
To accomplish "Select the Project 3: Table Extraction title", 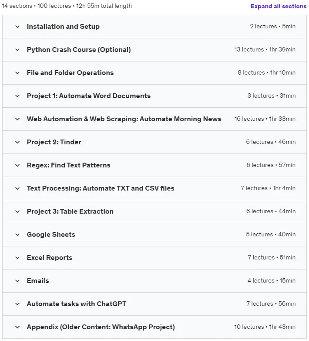I will (70, 211).
